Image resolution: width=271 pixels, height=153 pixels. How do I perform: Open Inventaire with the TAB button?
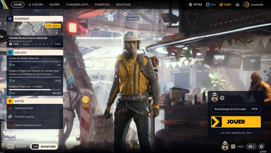point(44,147)
